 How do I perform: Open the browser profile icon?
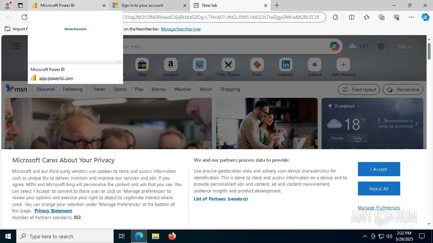(7, 5)
